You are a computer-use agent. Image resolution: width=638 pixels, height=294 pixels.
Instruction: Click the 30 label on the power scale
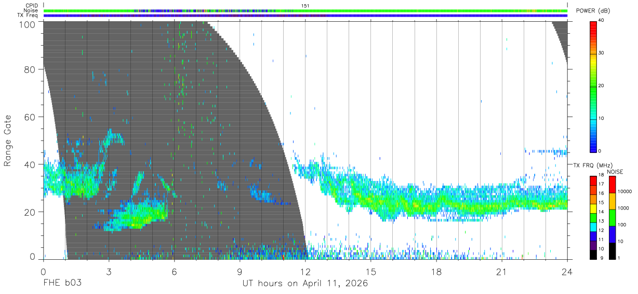(x=602, y=53)
